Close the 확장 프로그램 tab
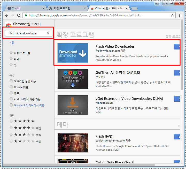Screen dimensions: 186x169 [85, 9]
